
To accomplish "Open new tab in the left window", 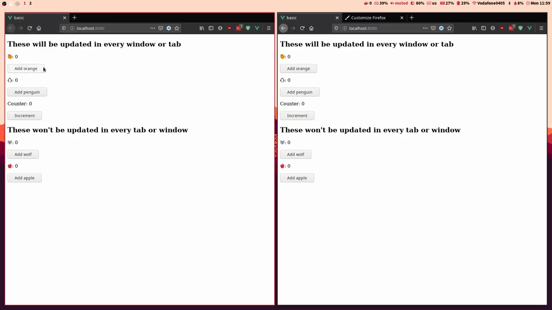I will [75, 17].
